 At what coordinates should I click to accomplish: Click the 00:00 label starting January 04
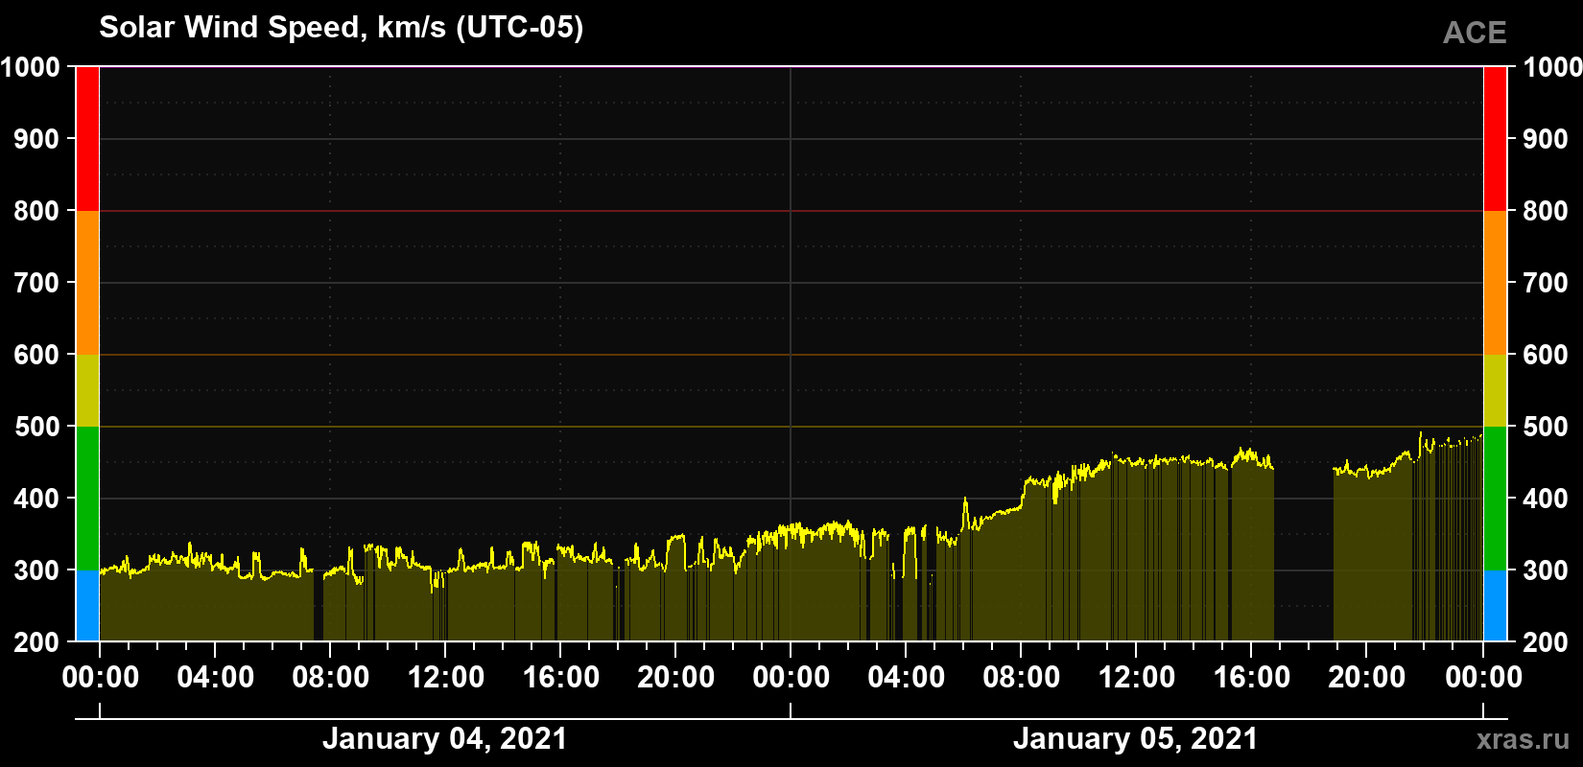click(x=100, y=678)
